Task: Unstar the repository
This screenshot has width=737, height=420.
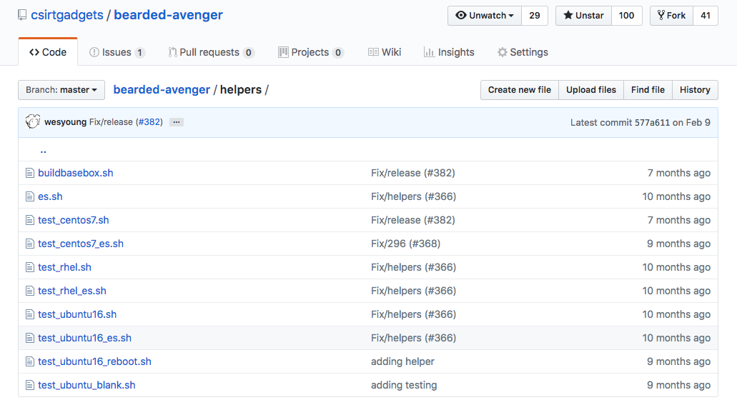Action: click(x=583, y=16)
